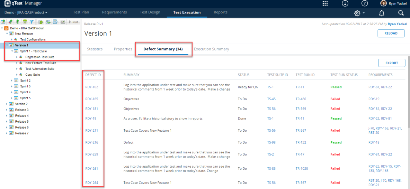
Task: Open the apps grid launcher icon
Action: point(325,3)
